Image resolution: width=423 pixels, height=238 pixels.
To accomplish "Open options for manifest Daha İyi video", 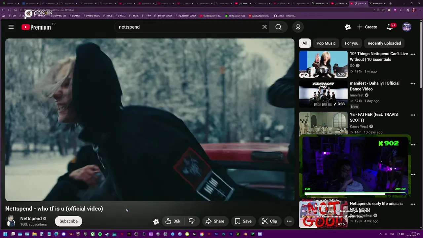I will (413, 84).
